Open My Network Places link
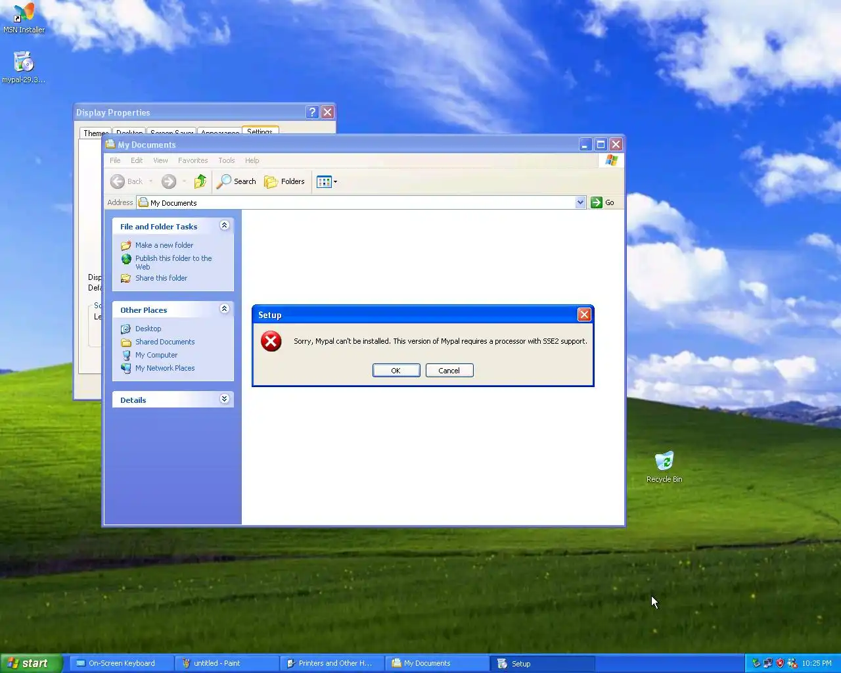This screenshot has width=841, height=673. point(165,368)
